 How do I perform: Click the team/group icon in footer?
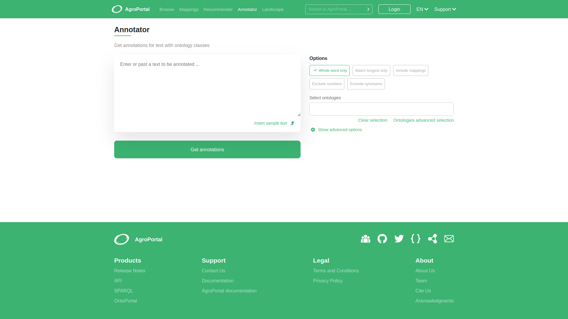pyautogui.click(x=365, y=238)
